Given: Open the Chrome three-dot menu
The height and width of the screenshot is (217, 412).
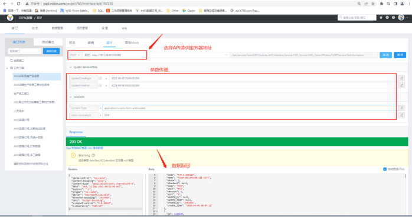Looking at the screenshot, I should (409, 4).
